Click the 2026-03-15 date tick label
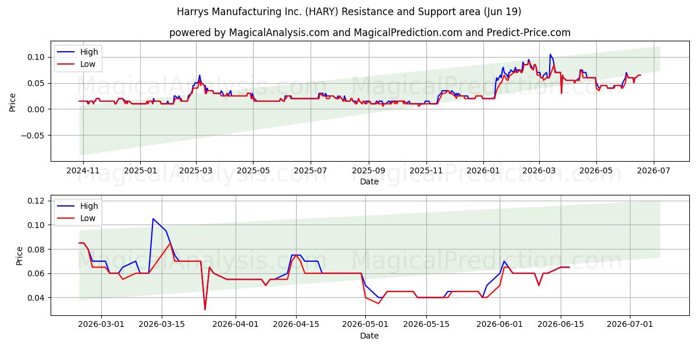This screenshot has width=698, height=349. tap(162, 325)
